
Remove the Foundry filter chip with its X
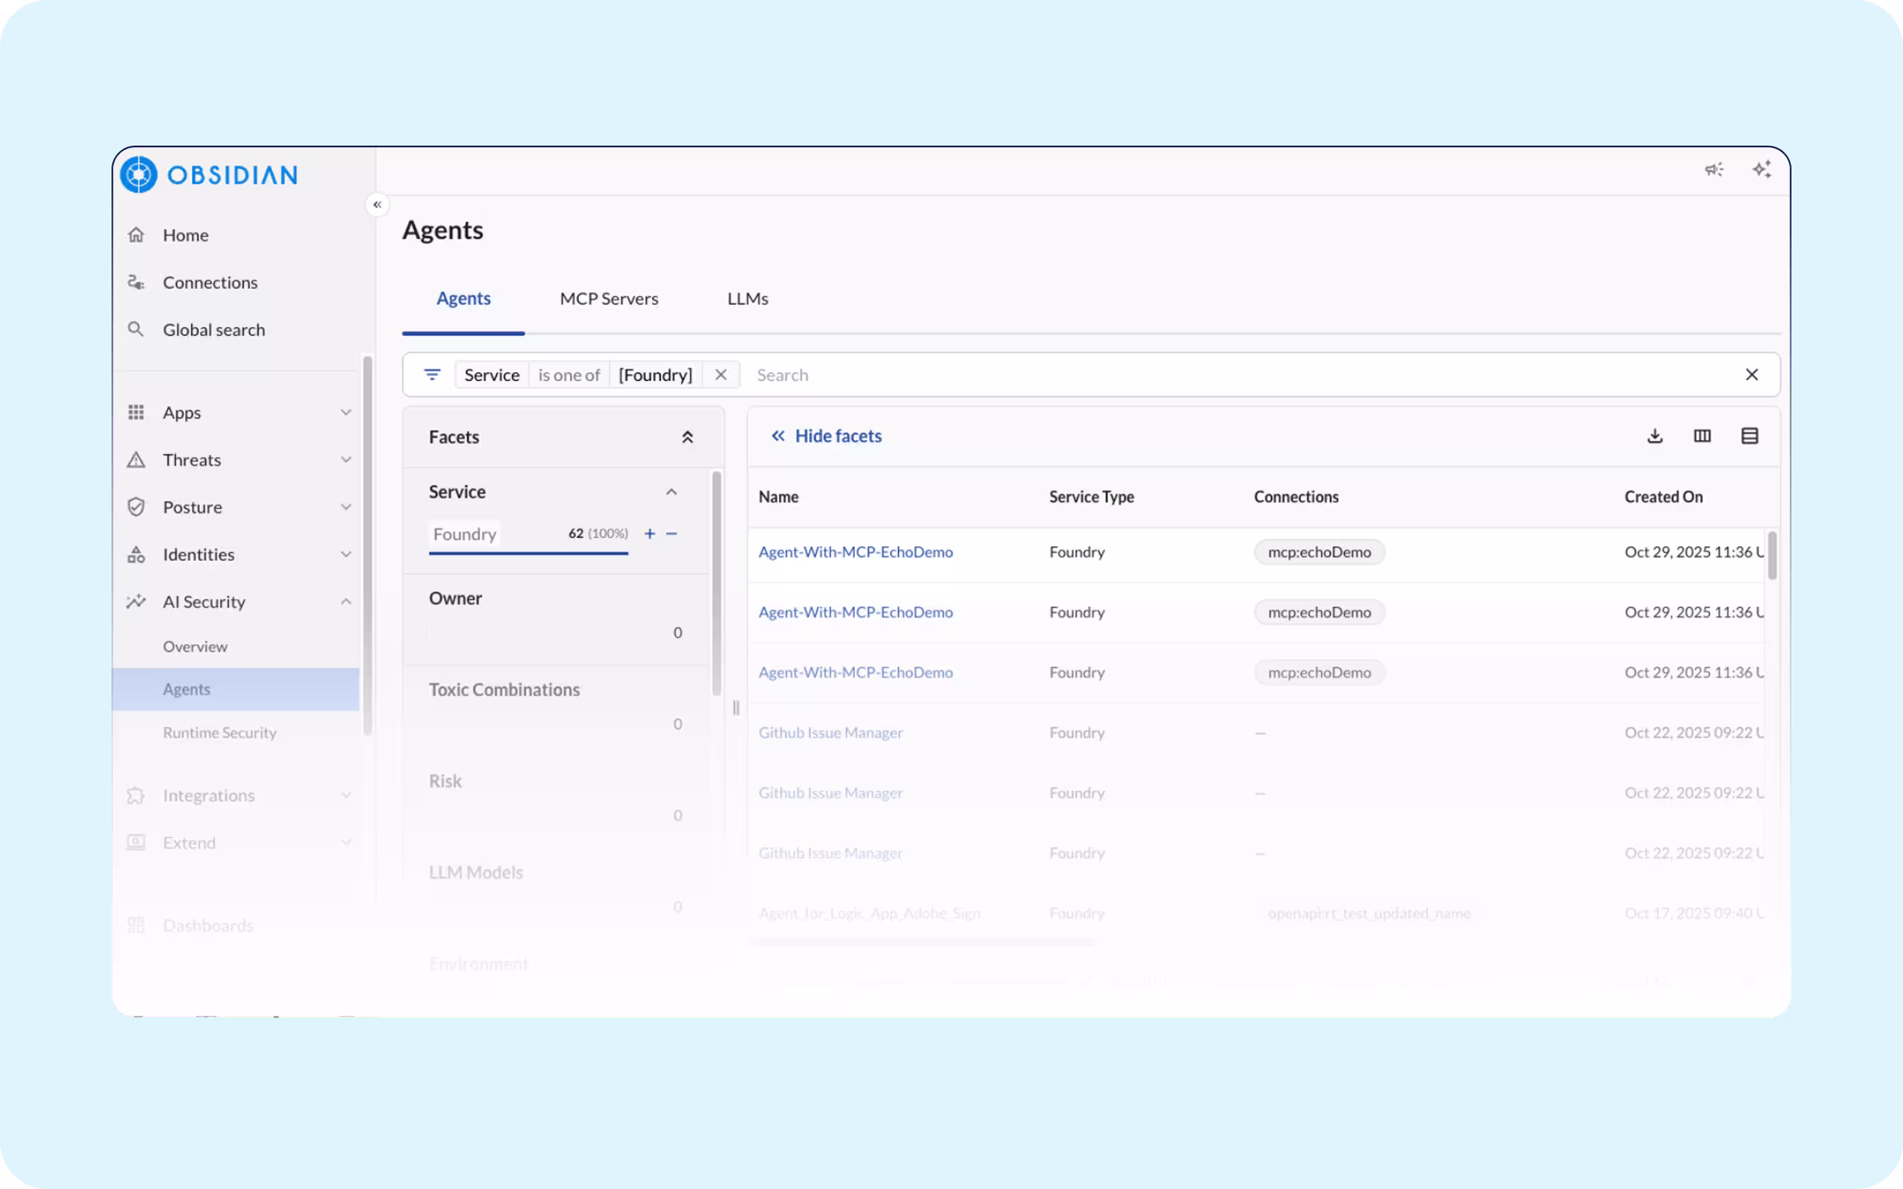pyautogui.click(x=720, y=375)
